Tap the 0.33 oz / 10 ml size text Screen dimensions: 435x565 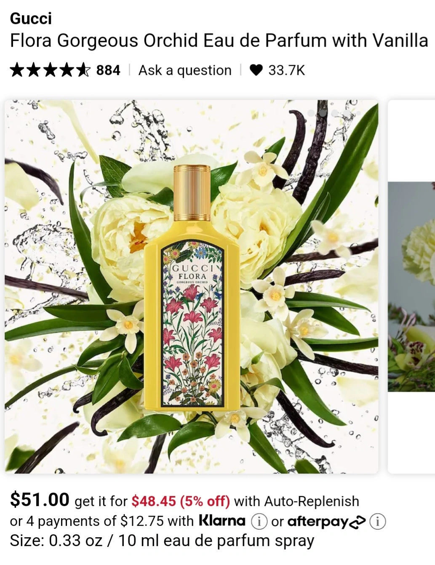tap(181, 541)
